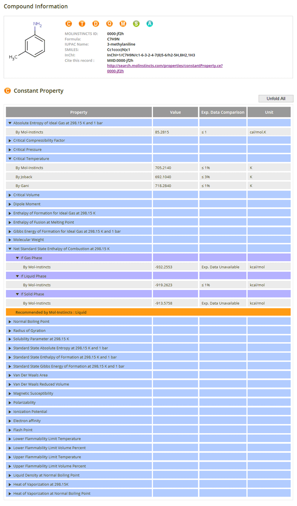Click the MOLINSTINCTS ID value 0000-jf2h

pyautogui.click(x=115, y=34)
